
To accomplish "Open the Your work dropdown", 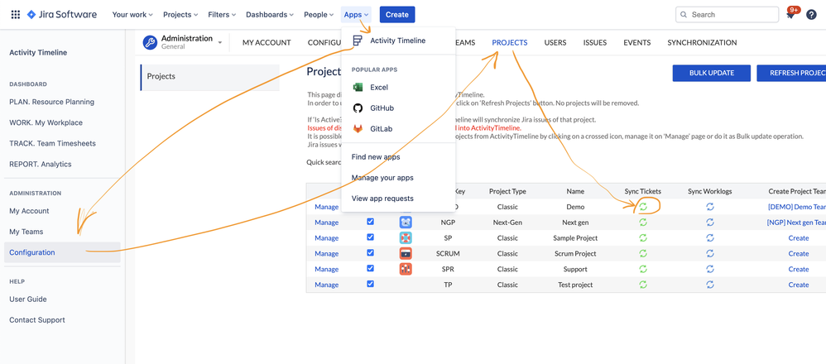I will pos(132,15).
